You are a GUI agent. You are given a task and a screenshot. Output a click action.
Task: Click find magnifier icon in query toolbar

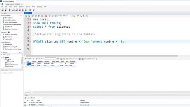(81, 16)
